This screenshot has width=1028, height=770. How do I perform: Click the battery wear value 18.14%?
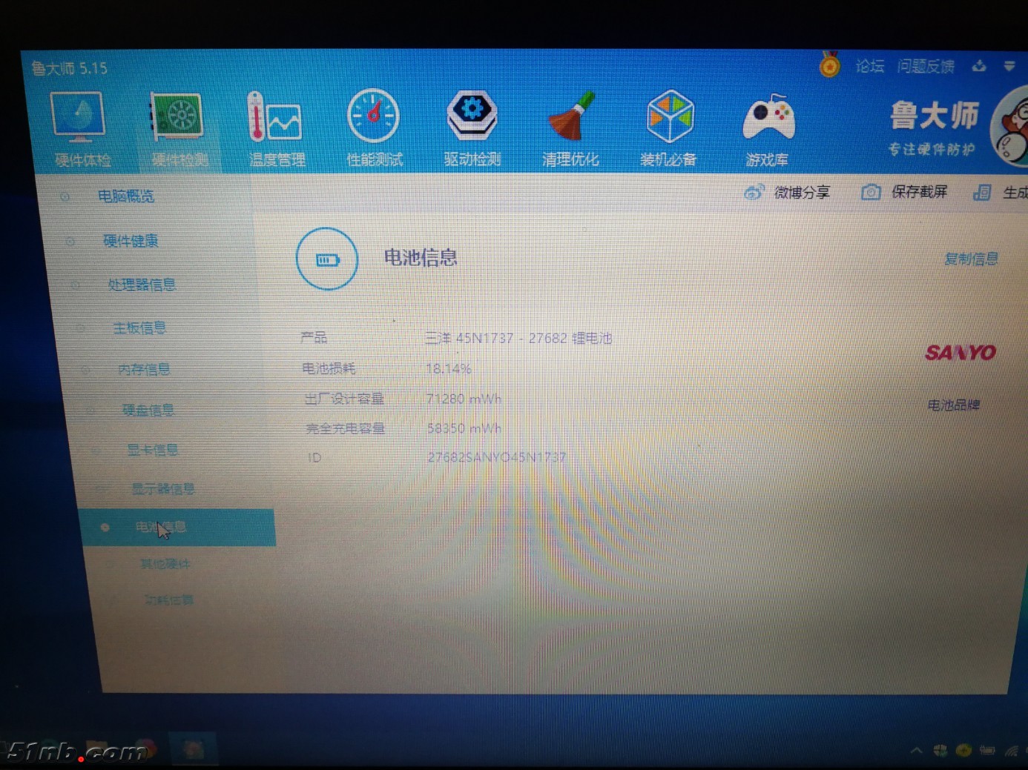point(449,368)
